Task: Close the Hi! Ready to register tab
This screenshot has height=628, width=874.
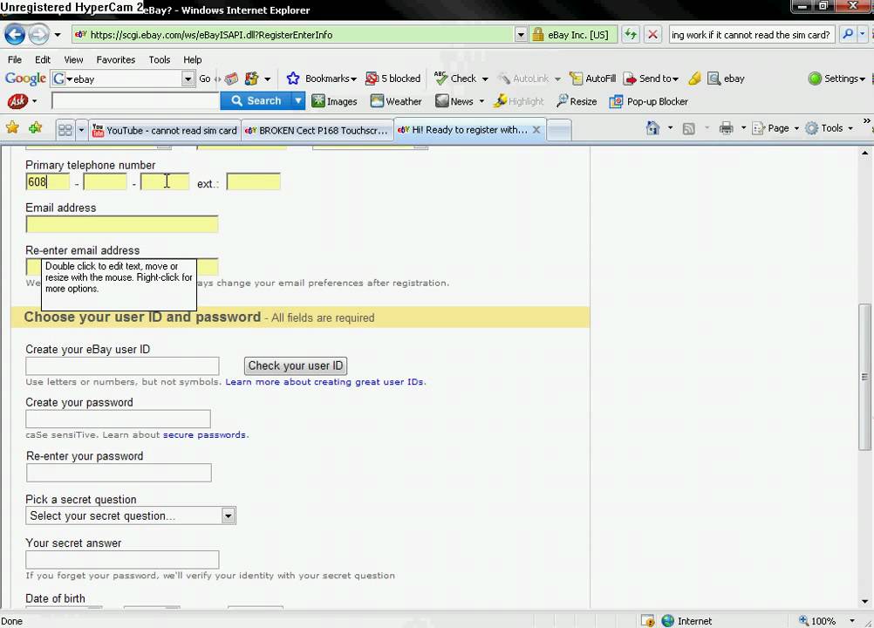Action: pyautogui.click(x=536, y=130)
